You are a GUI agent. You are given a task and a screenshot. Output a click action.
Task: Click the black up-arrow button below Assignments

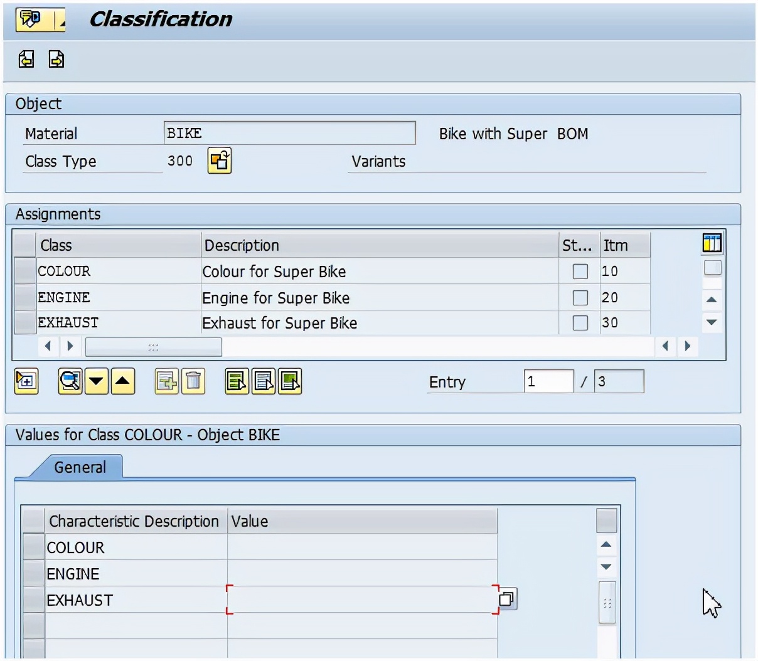pyautogui.click(x=123, y=381)
